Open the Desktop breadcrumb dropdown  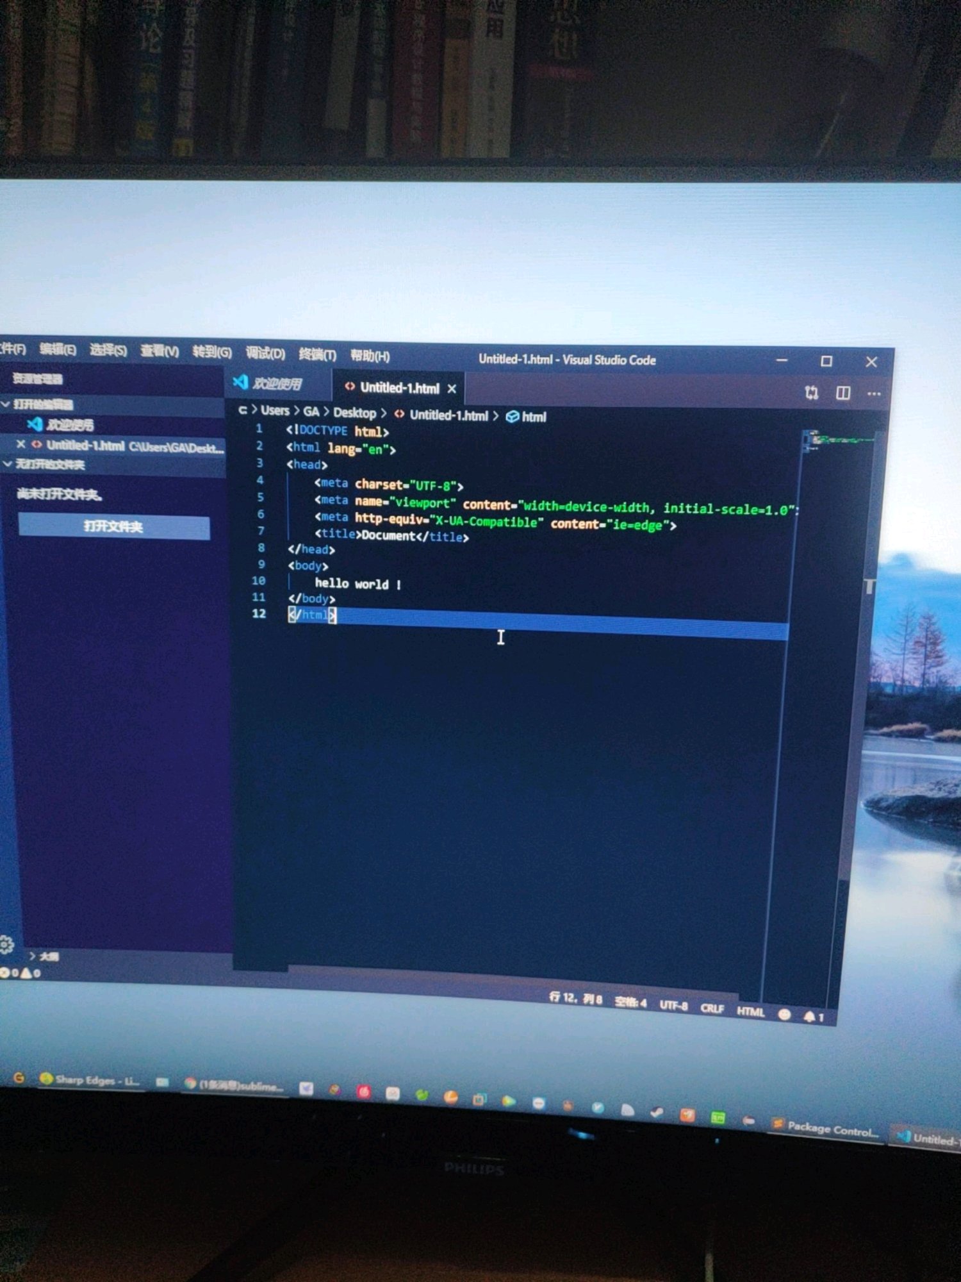pyautogui.click(x=354, y=413)
